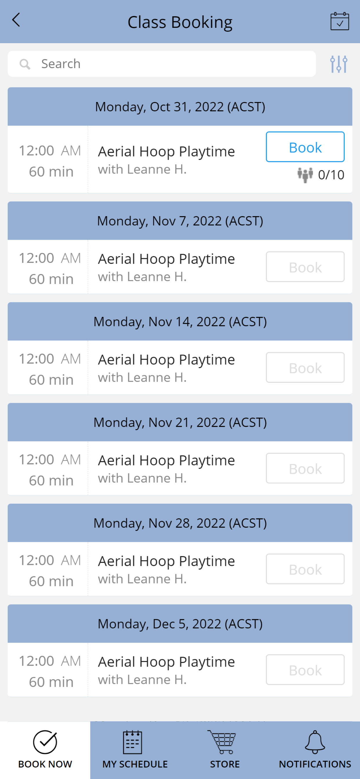This screenshot has width=360, height=779.
Task: Click the attendees icon showing 0/10
Action: (305, 175)
